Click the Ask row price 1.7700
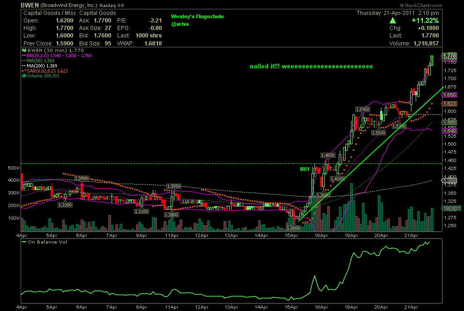The width and height of the screenshot is (464, 311). (x=103, y=21)
